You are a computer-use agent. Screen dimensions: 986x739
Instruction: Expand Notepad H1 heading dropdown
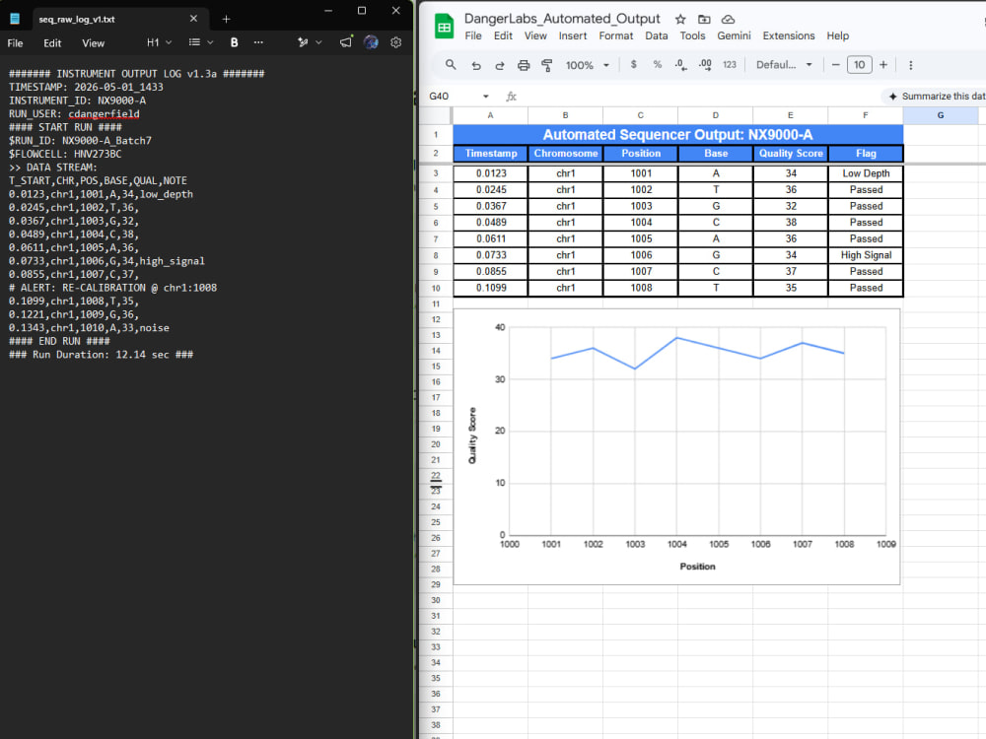click(x=159, y=42)
